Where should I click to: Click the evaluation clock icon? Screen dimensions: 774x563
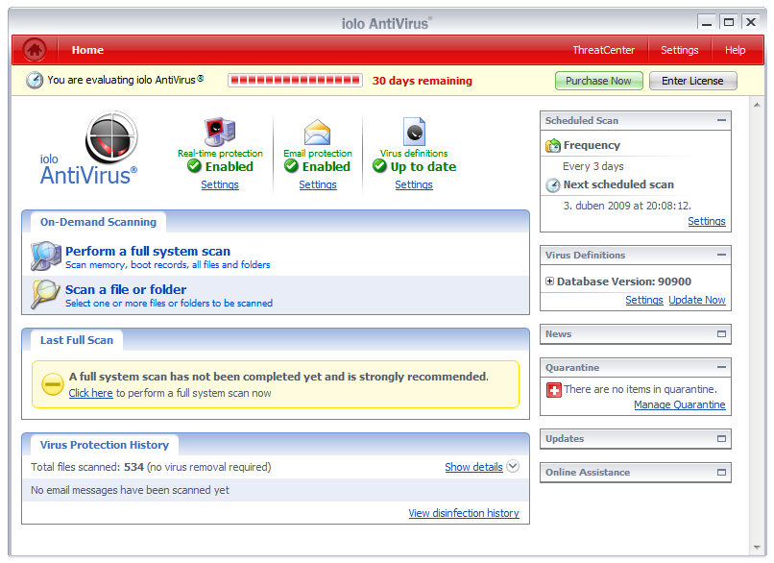35,80
